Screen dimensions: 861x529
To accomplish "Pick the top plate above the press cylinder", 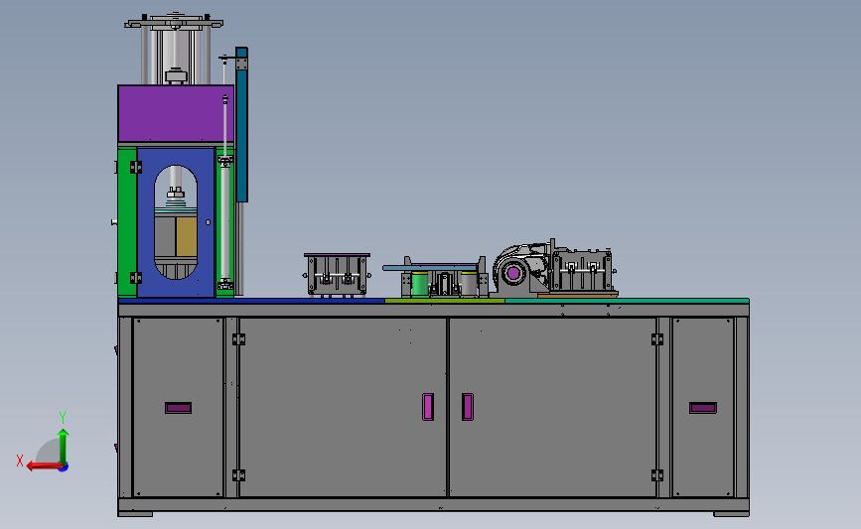I will tap(174, 23).
